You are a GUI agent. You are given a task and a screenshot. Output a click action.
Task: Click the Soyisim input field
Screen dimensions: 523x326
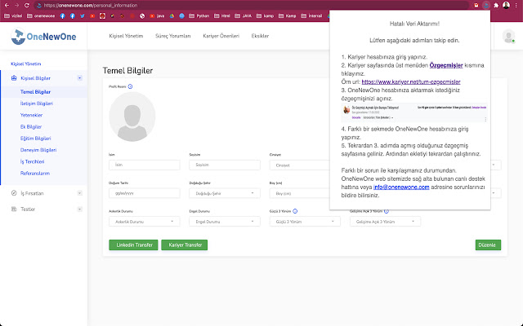coord(225,165)
